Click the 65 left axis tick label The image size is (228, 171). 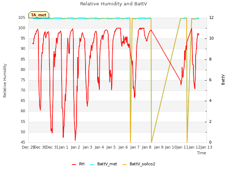(x=23, y=100)
